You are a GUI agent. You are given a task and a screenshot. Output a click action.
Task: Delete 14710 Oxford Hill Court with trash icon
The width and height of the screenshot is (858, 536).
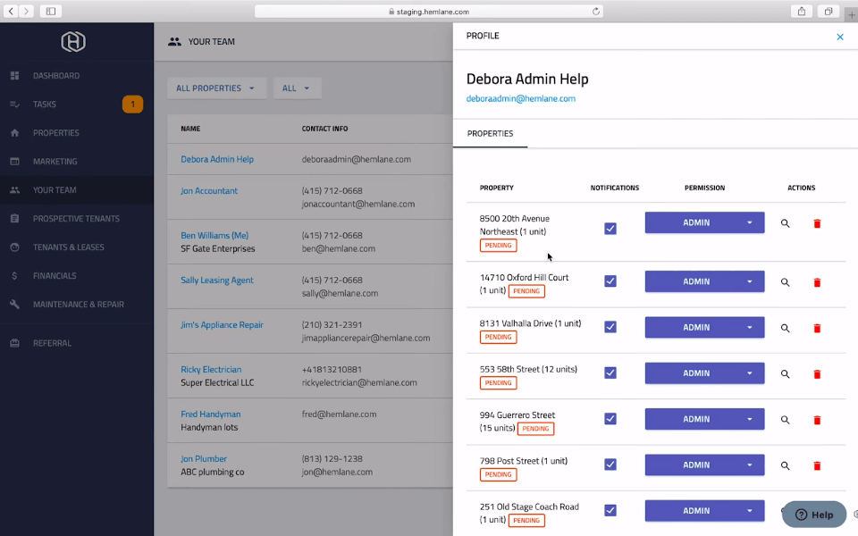coord(817,282)
